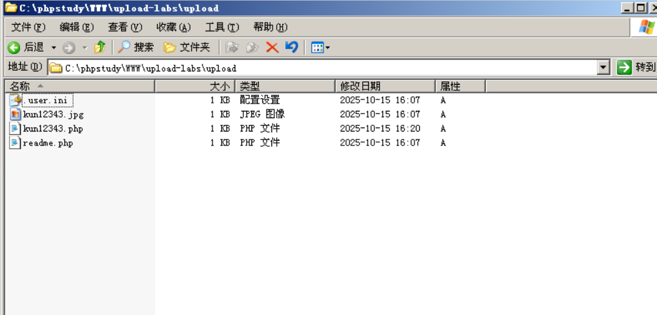
Task: Click the blue Undo arrow icon
Action: [x=291, y=47]
